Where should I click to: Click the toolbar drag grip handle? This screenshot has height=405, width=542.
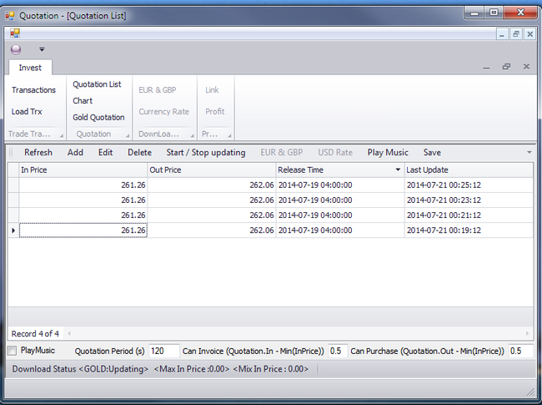pyautogui.click(x=11, y=152)
